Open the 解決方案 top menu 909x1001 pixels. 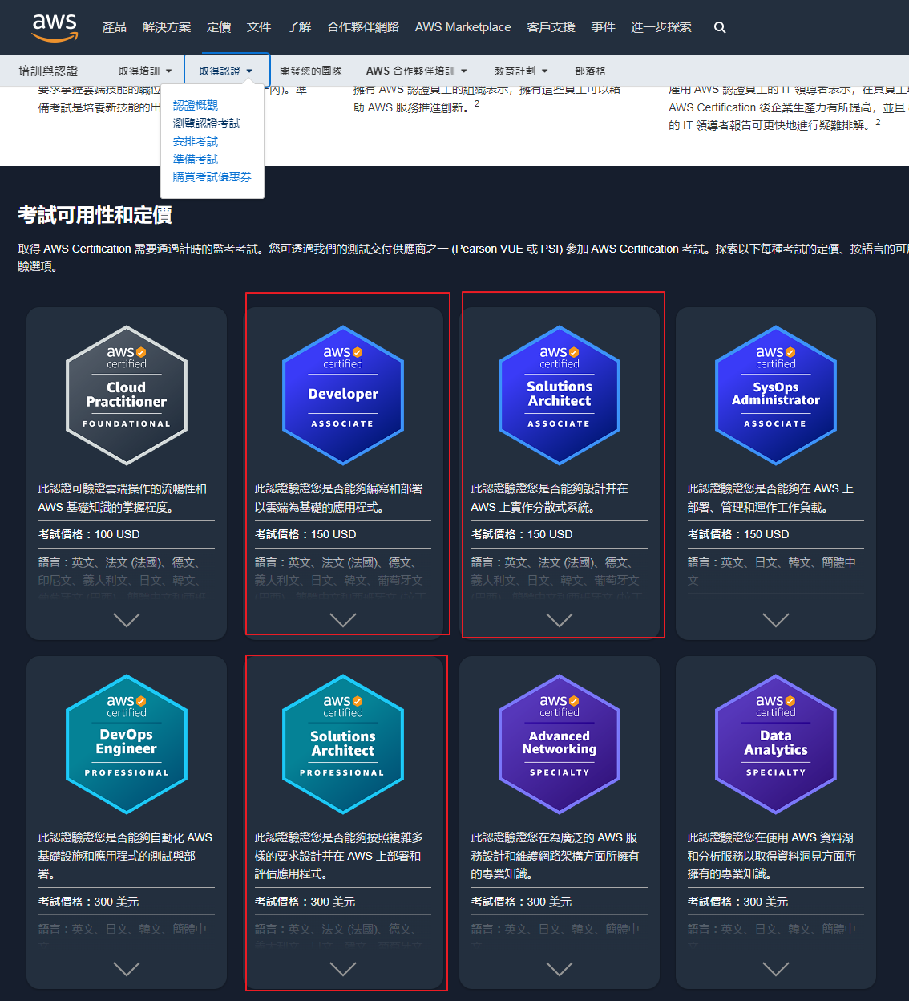pyautogui.click(x=167, y=27)
